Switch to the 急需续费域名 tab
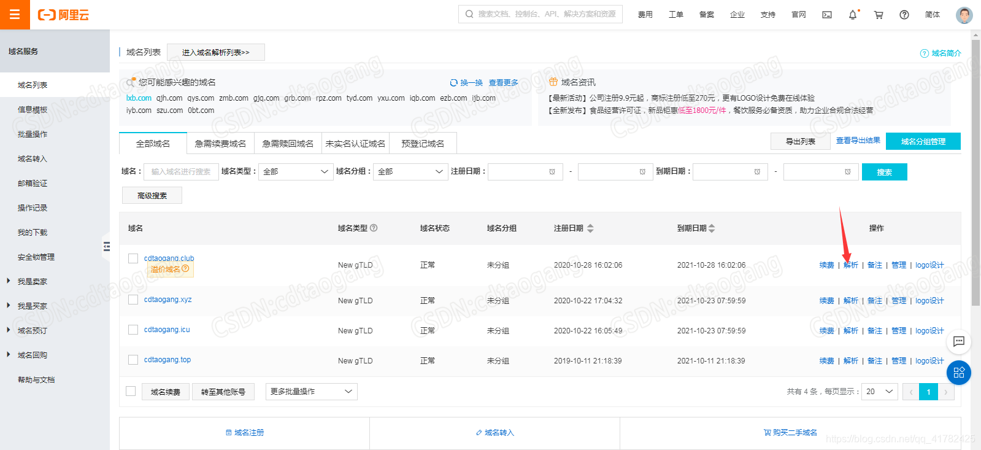Image resolution: width=981 pixels, height=450 pixels. (x=220, y=143)
